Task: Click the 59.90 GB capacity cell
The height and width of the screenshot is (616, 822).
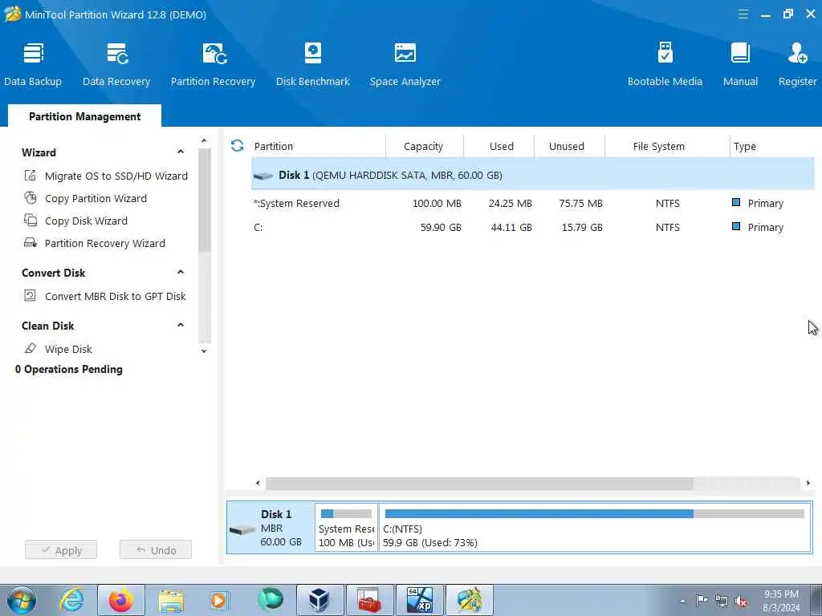Action: (x=441, y=227)
